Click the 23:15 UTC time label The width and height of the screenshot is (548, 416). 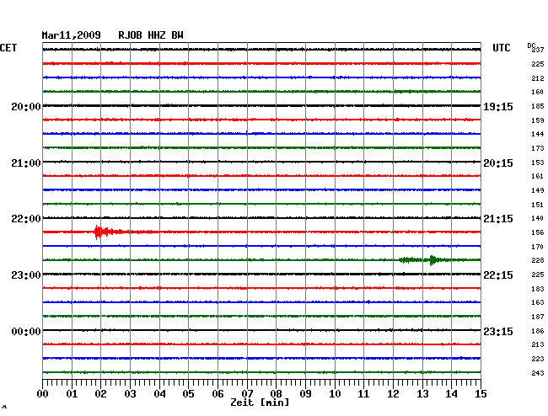pos(498,331)
